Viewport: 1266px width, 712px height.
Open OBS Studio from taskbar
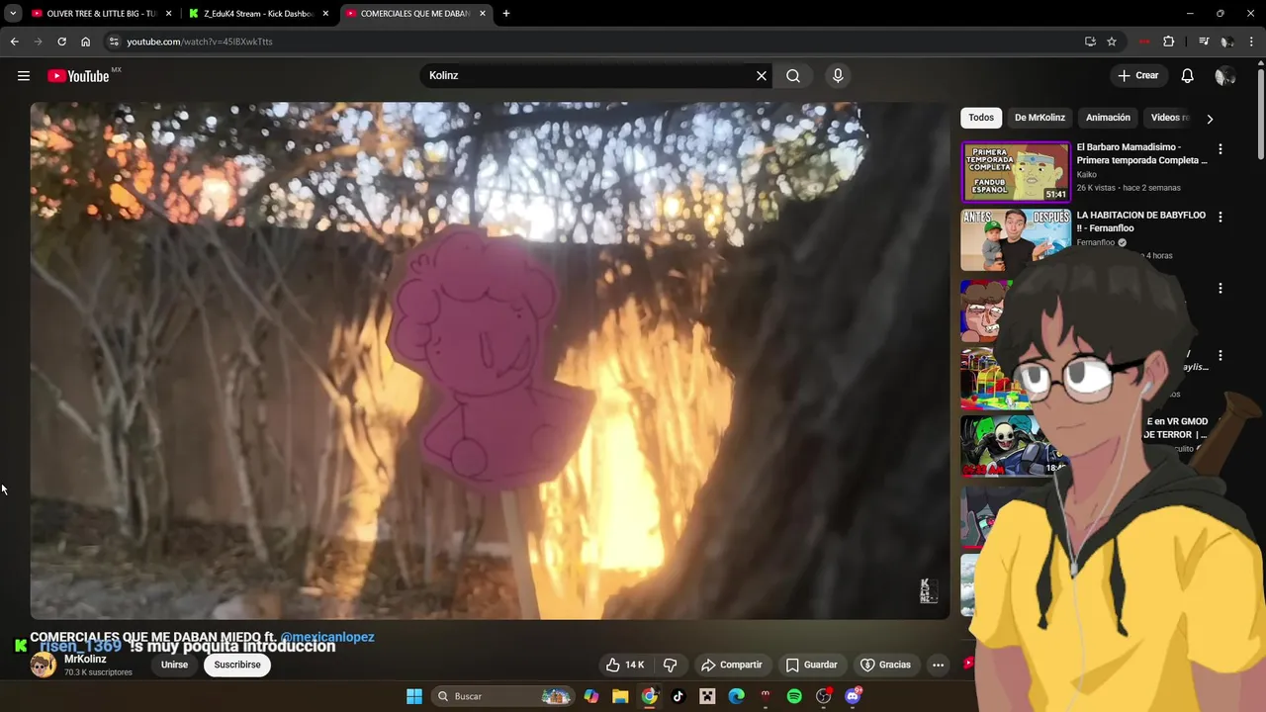click(x=824, y=696)
